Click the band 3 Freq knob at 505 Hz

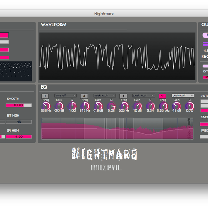(x=124, y=106)
